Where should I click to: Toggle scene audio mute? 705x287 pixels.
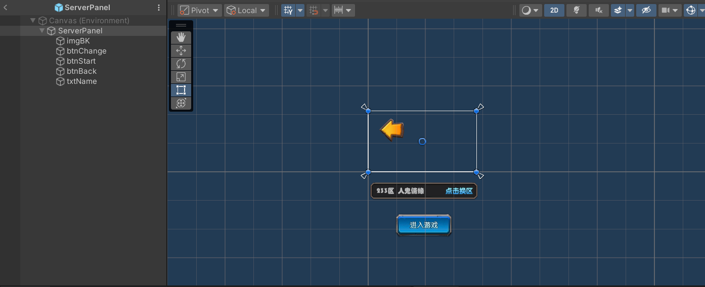point(599,10)
